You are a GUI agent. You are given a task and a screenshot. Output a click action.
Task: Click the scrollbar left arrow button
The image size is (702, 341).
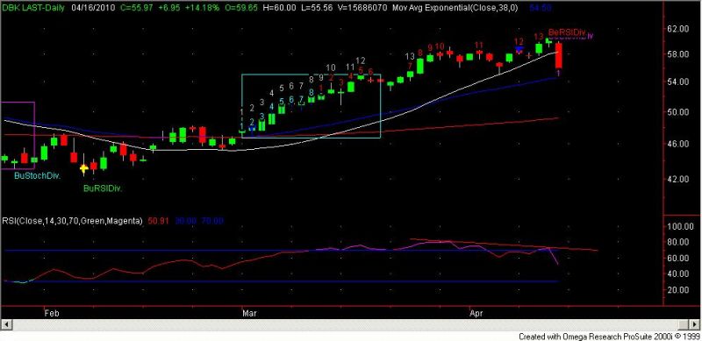(6, 324)
